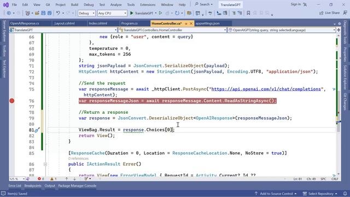
Task: Click the split editor icon above scrollbar
Action: 339,30
